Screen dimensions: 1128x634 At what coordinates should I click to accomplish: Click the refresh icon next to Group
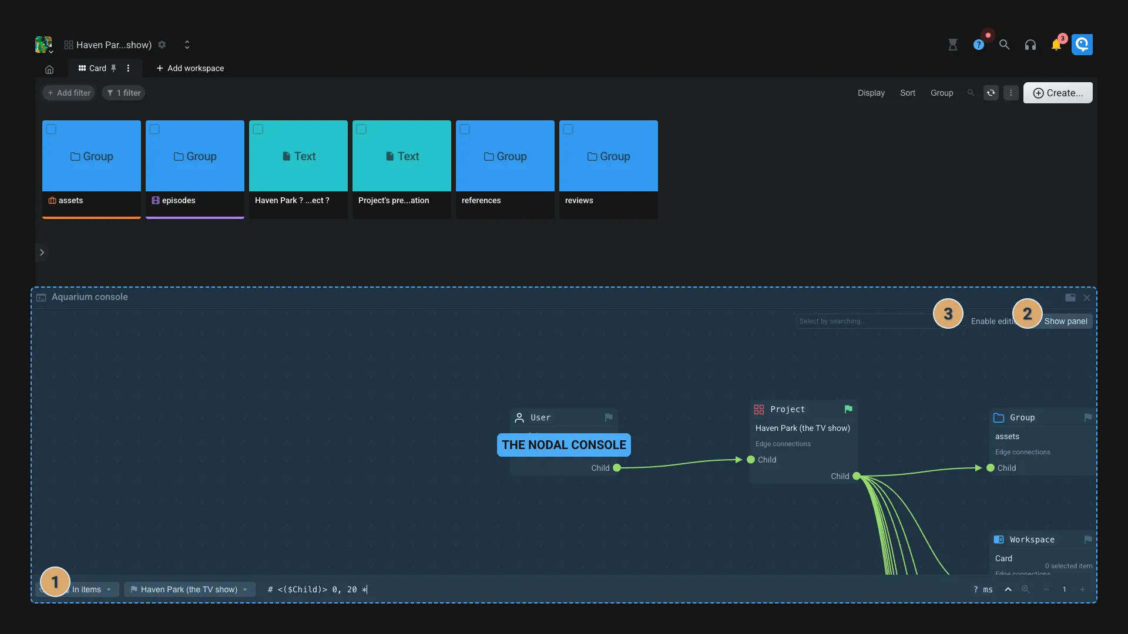point(991,93)
